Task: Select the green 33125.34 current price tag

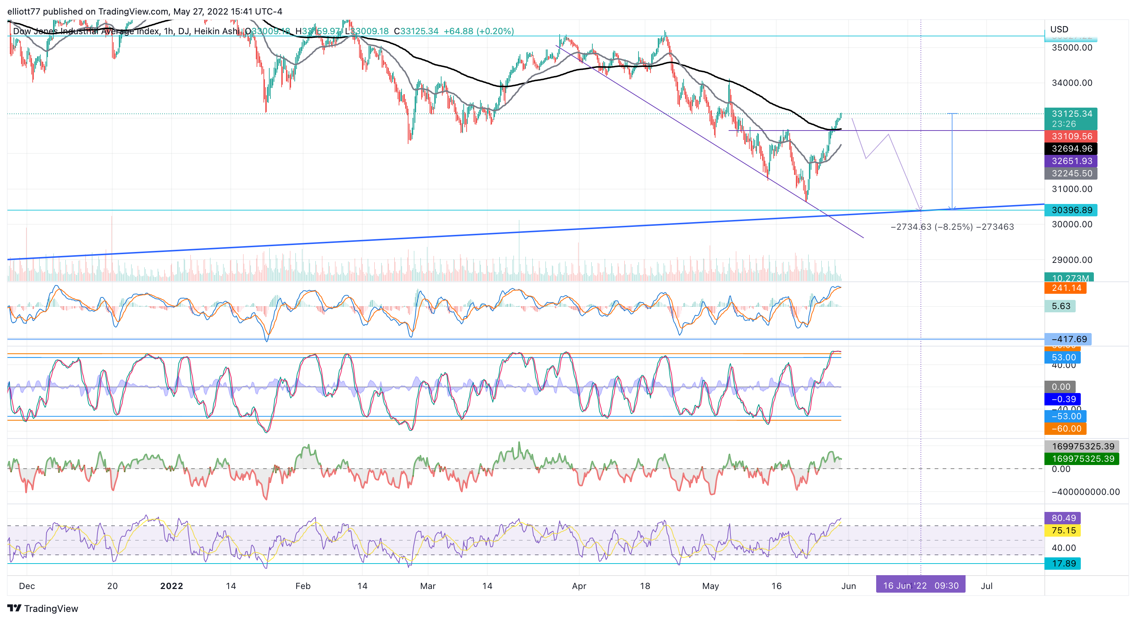Action: pyautogui.click(x=1071, y=118)
